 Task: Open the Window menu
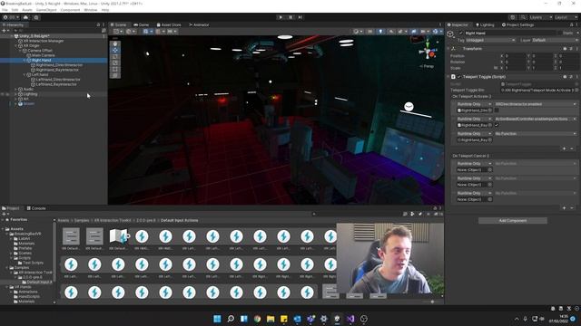(x=91, y=10)
